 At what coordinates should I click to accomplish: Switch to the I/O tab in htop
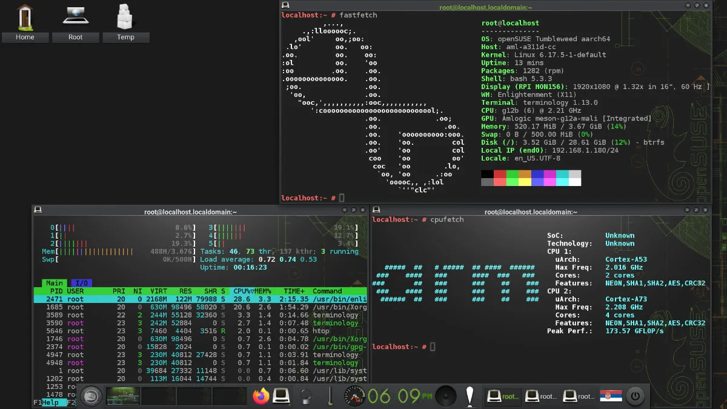[x=81, y=283]
